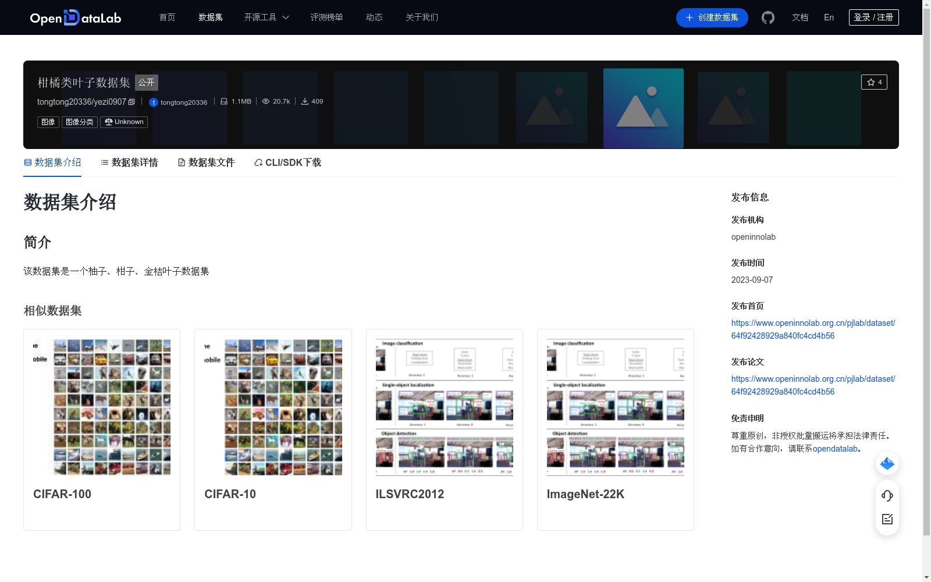Click the 柑橘类叶子数据集 title
Viewport: 931px width, 582px height.
click(84, 83)
